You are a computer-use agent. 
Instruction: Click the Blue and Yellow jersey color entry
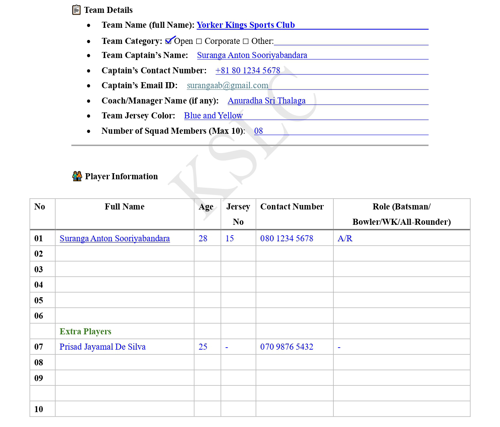click(x=213, y=116)
